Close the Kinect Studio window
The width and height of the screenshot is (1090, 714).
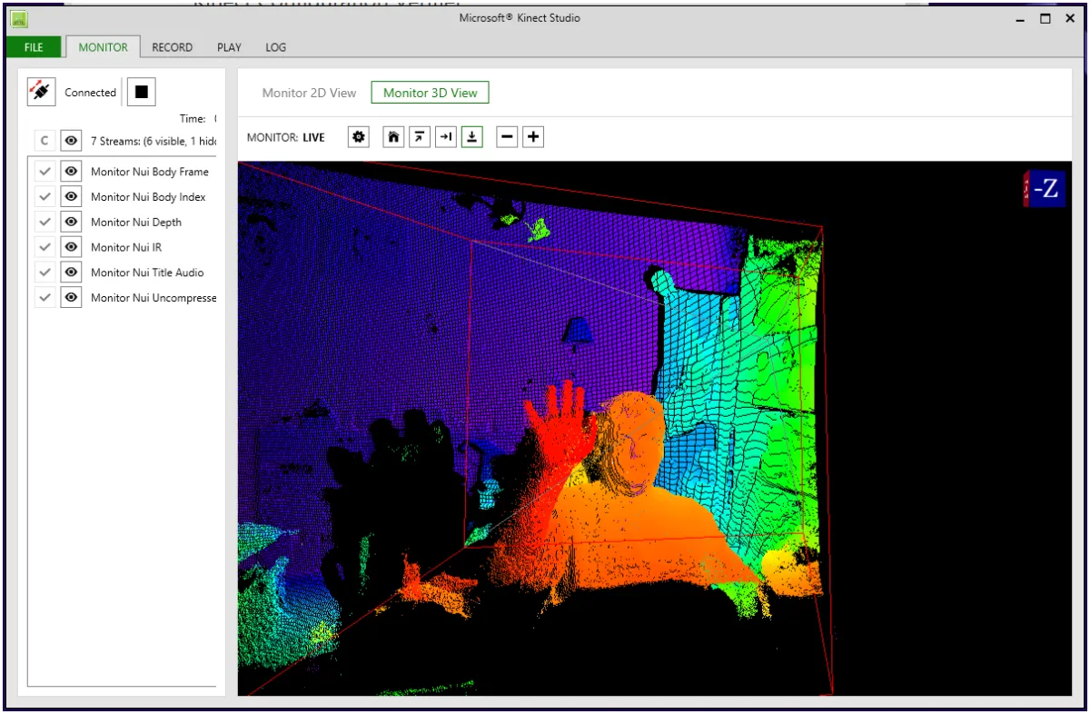click(1069, 18)
